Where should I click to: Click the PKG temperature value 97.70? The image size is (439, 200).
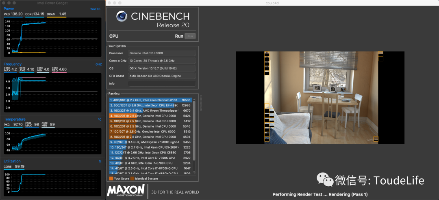[x=18, y=124]
